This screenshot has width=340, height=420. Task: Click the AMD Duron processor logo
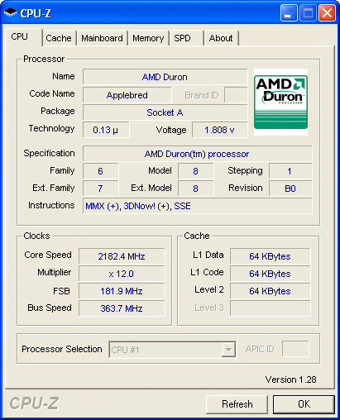(x=280, y=102)
